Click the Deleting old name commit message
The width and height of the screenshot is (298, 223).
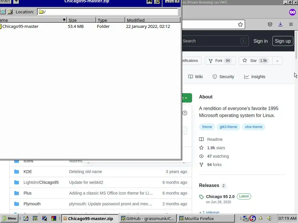[86, 172]
